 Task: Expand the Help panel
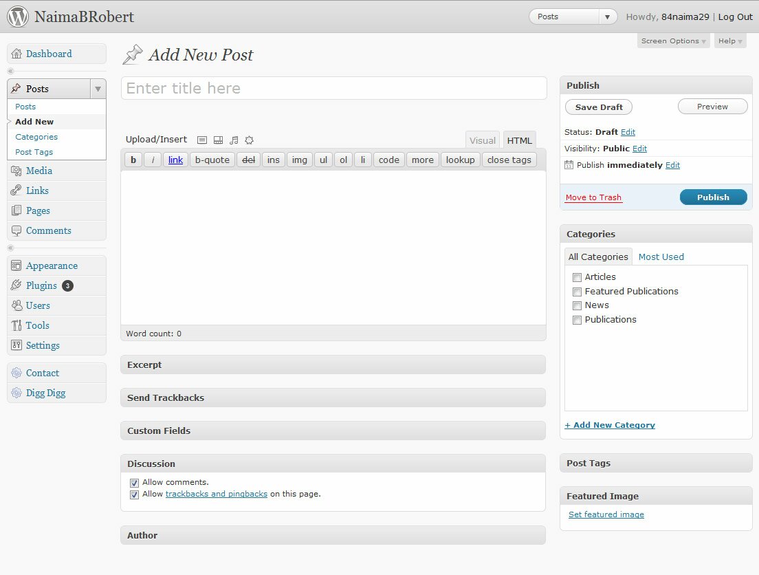[730, 41]
